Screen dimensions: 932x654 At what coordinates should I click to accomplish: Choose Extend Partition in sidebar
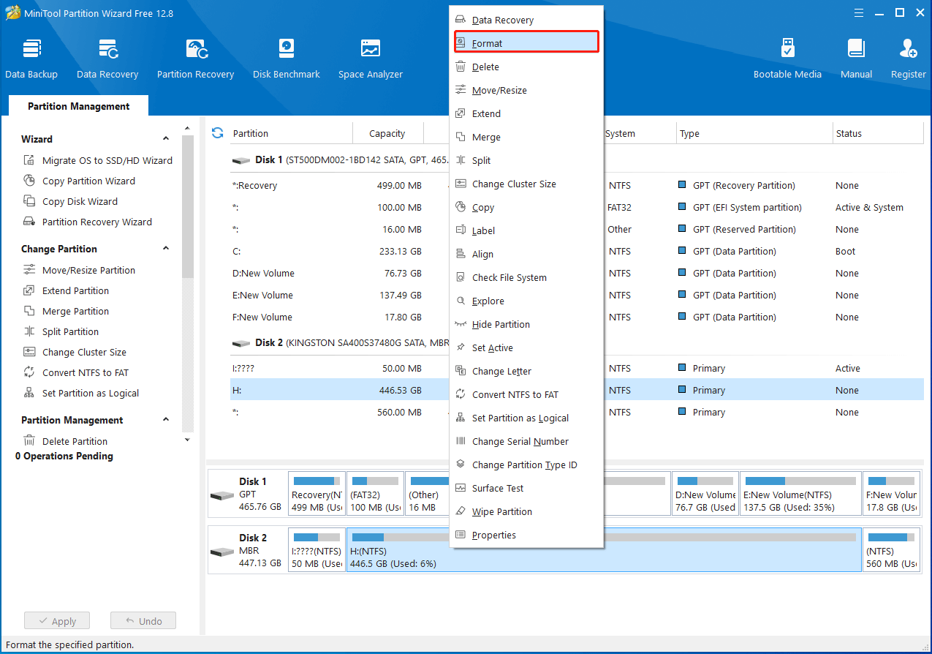pyautogui.click(x=66, y=290)
